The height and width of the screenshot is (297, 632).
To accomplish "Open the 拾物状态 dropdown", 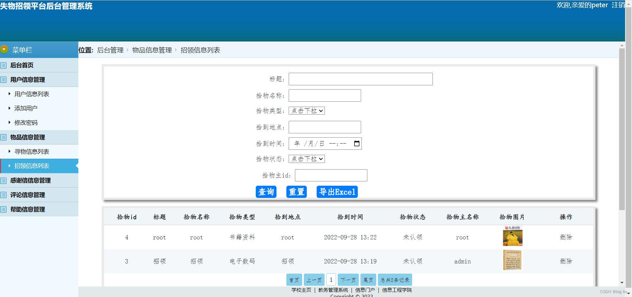I will pyautogui.click(x=307, y=159).
